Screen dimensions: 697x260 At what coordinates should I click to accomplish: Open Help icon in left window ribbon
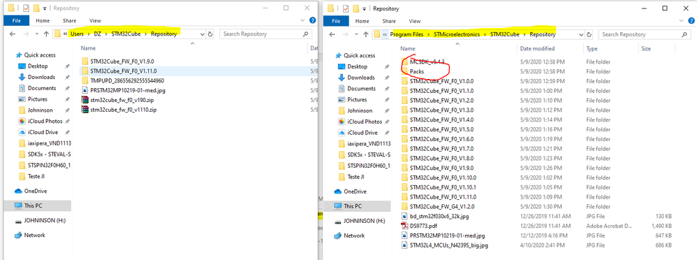tap(312, 20)
